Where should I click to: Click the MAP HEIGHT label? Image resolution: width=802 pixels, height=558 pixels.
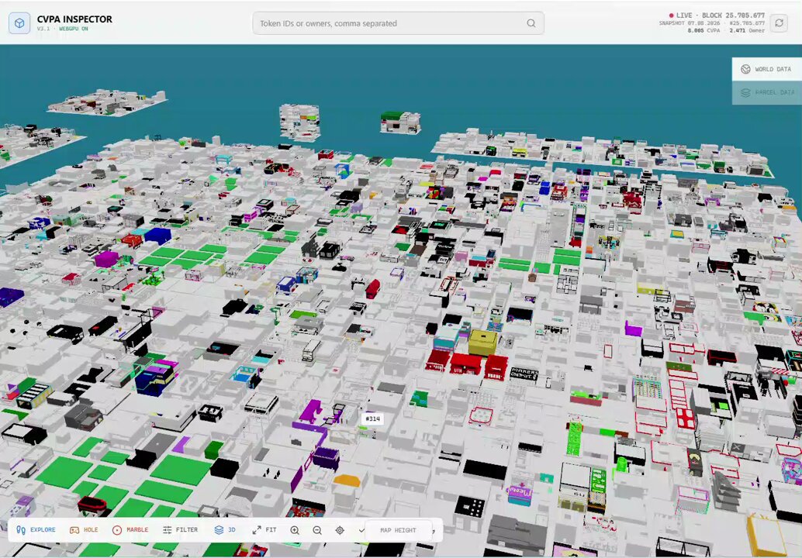click(398, 530)
